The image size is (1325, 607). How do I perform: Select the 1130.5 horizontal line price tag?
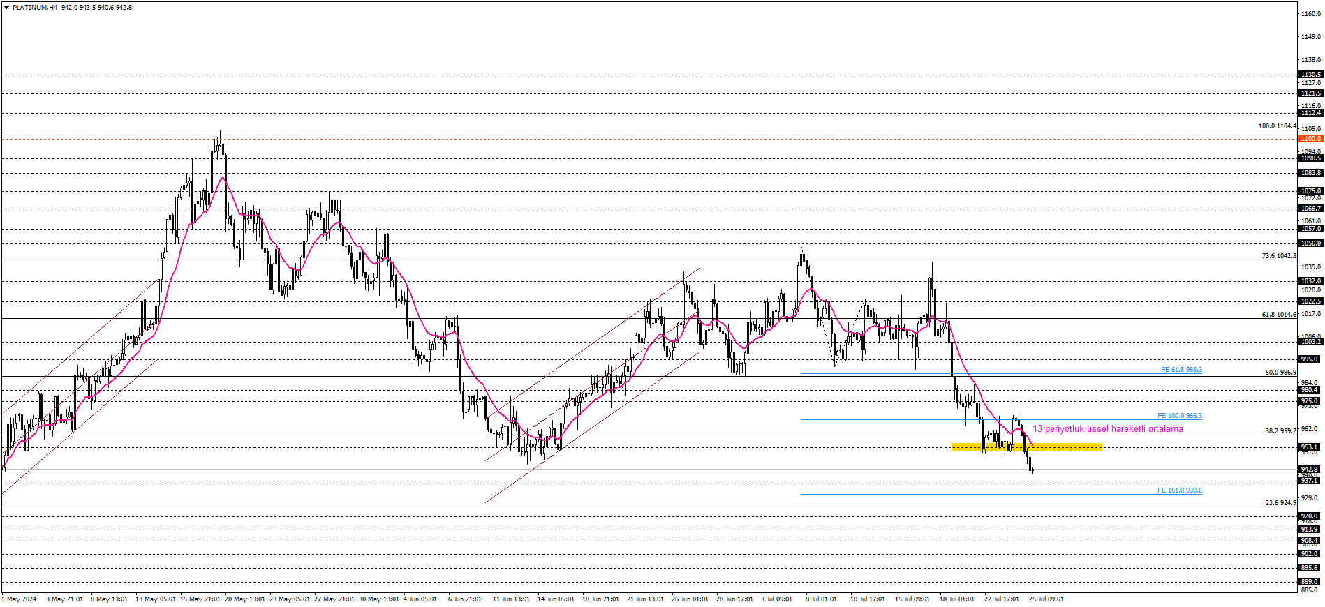pos(1310,75)
